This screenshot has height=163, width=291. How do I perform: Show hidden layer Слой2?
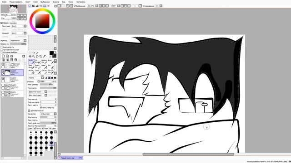coord(3,85)
